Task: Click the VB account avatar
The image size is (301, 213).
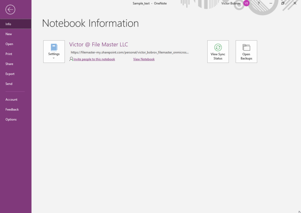Action: coord(246,3)
